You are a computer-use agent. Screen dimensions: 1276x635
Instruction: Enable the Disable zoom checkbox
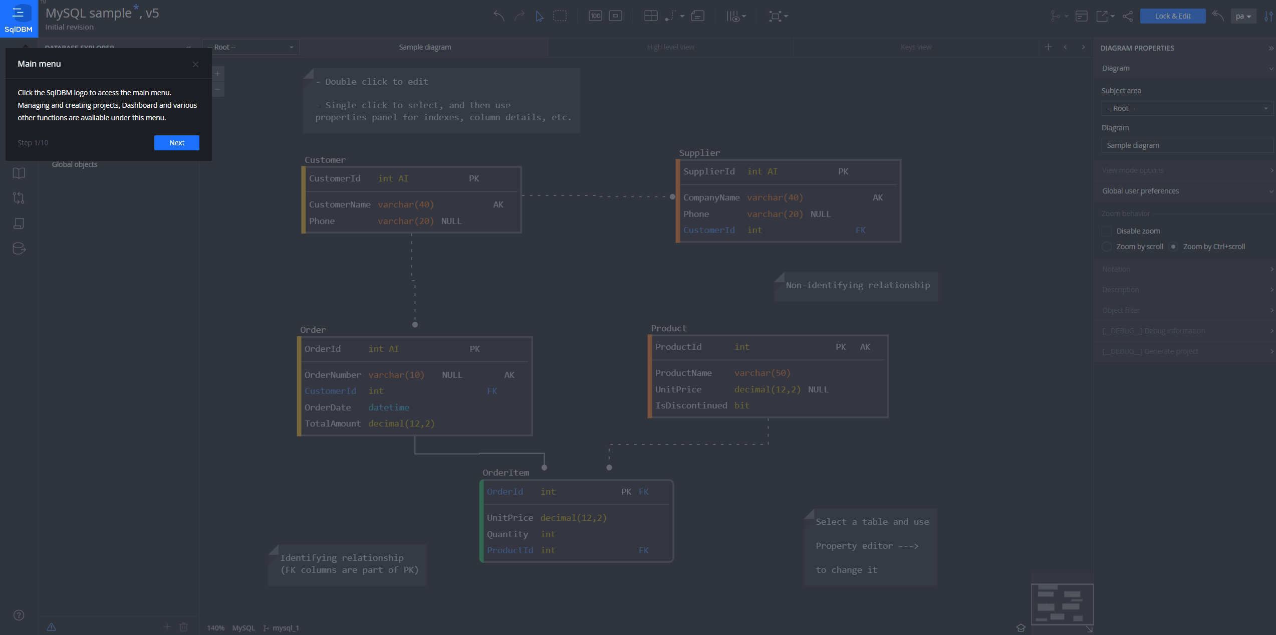[x=1108, y=231]
